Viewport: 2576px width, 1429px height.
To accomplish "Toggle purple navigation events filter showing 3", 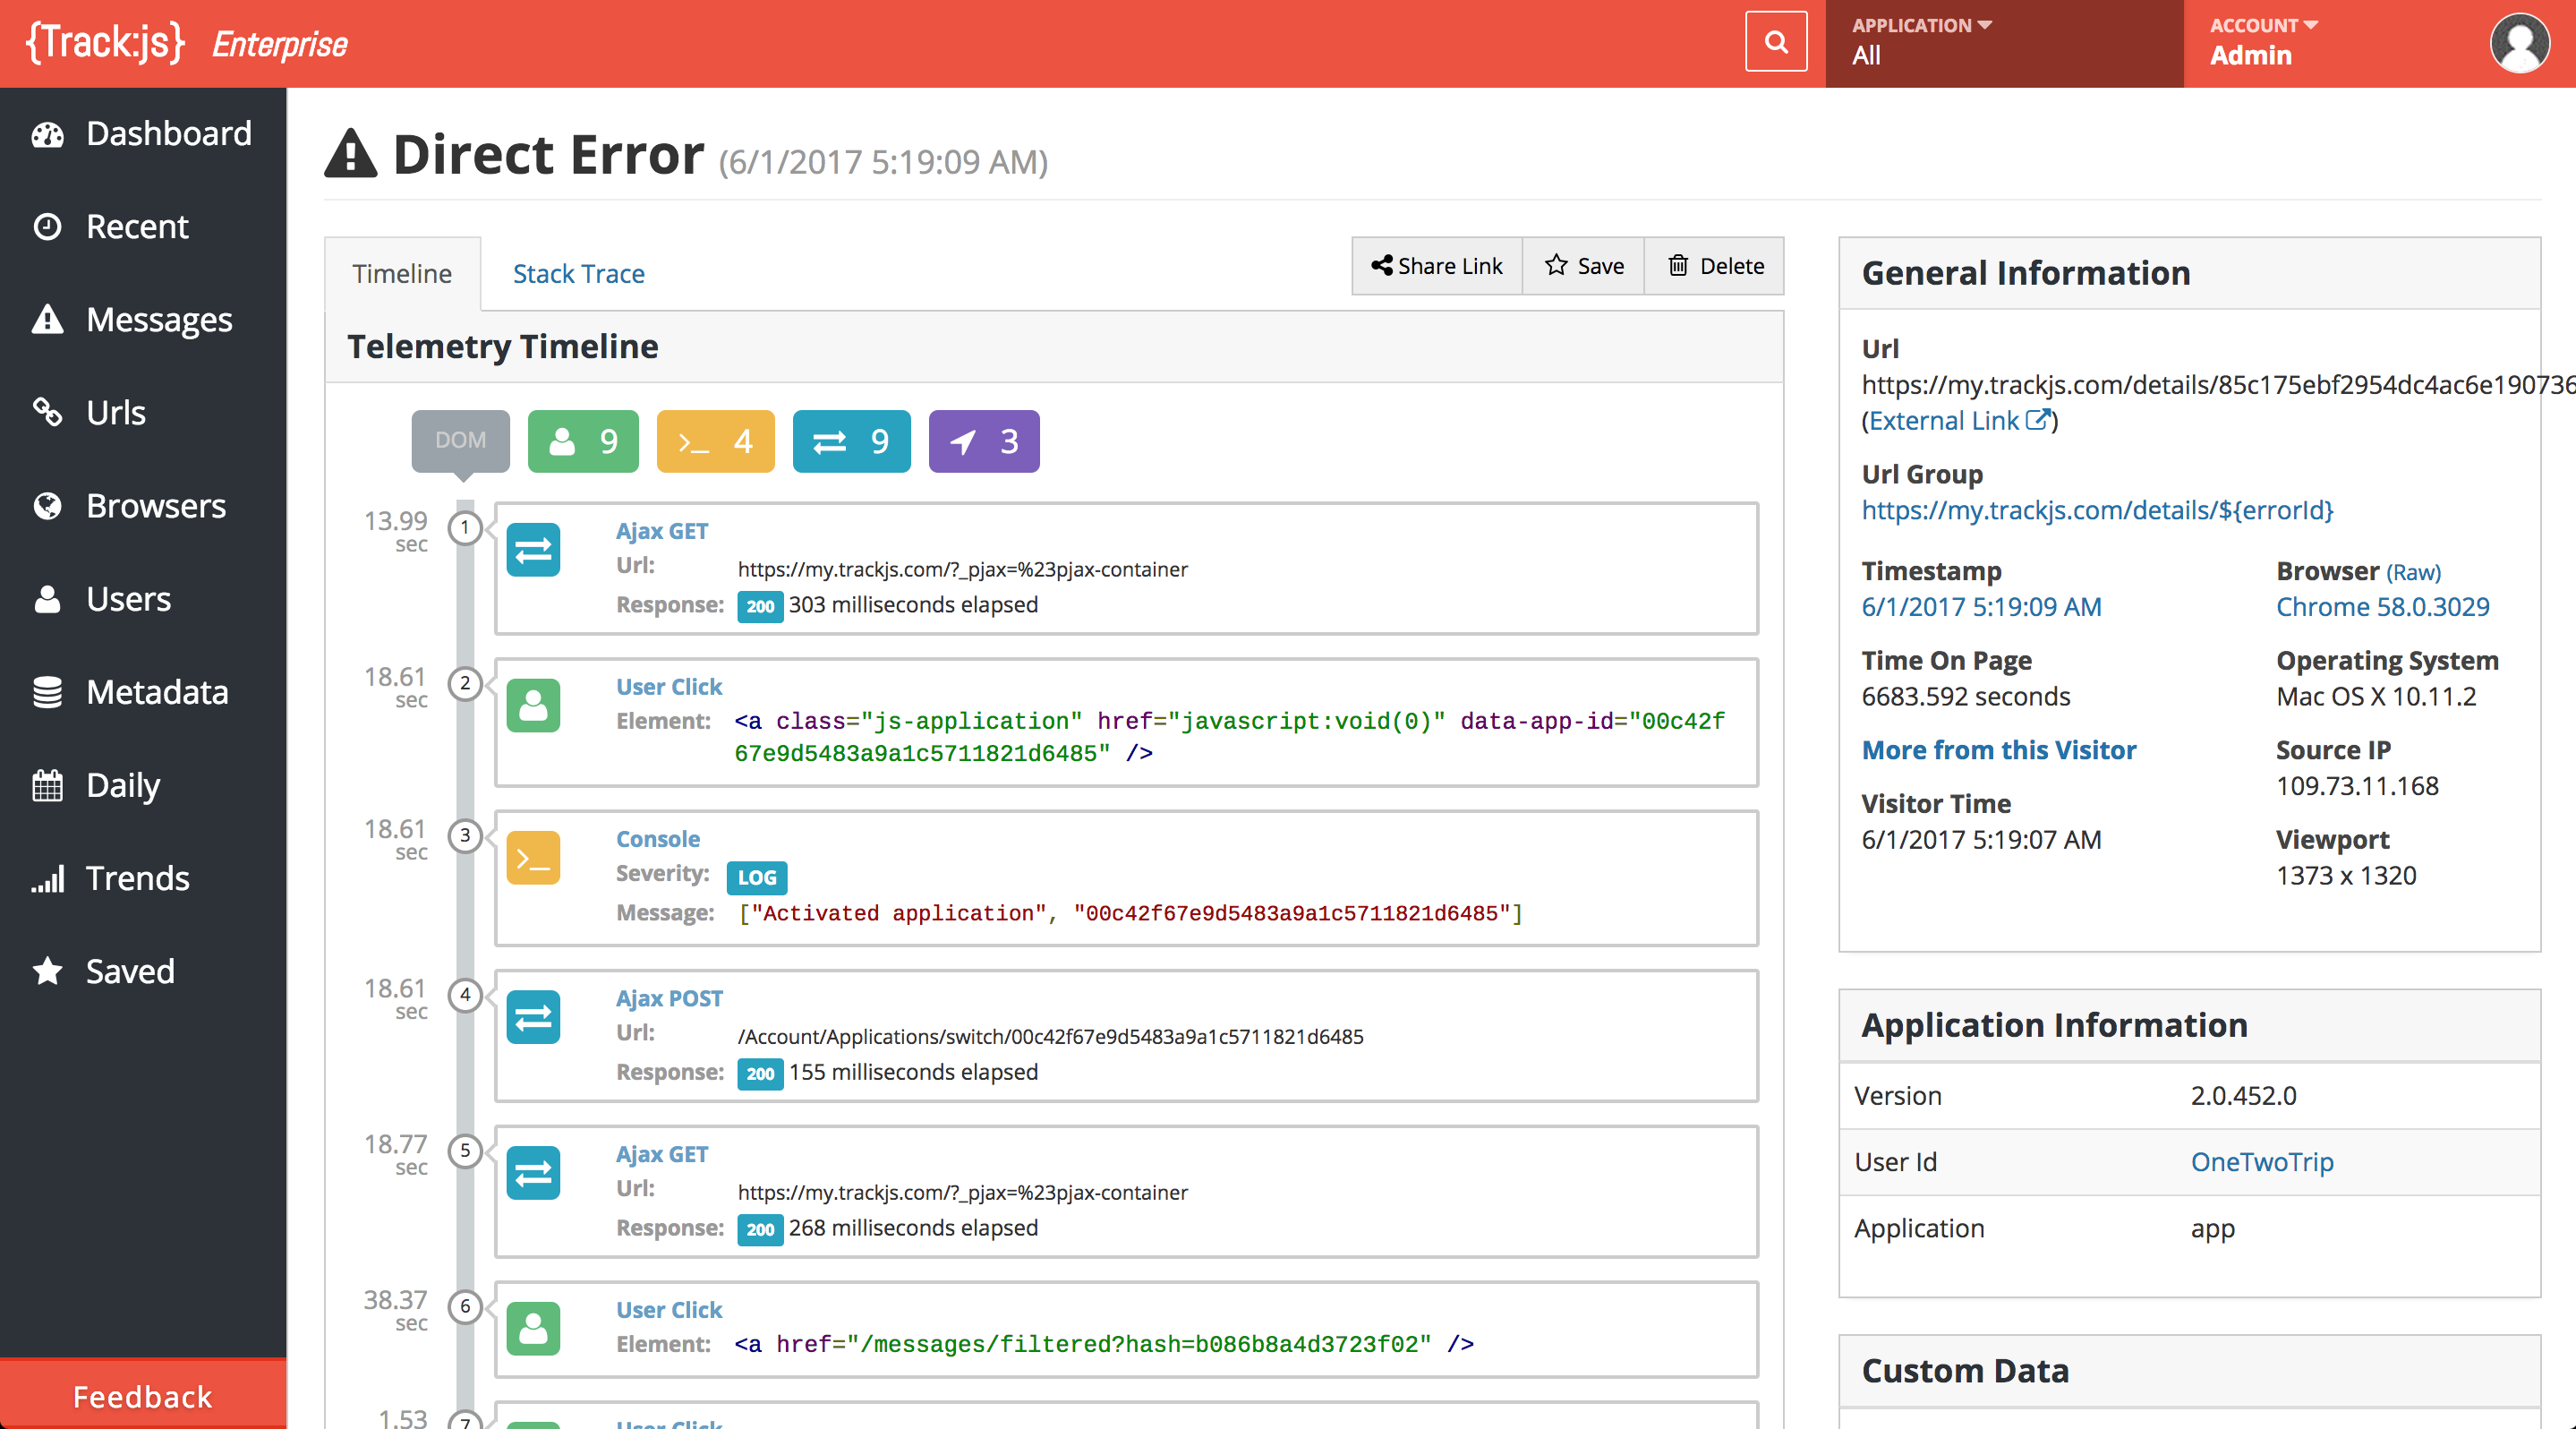I will point(984,441).
